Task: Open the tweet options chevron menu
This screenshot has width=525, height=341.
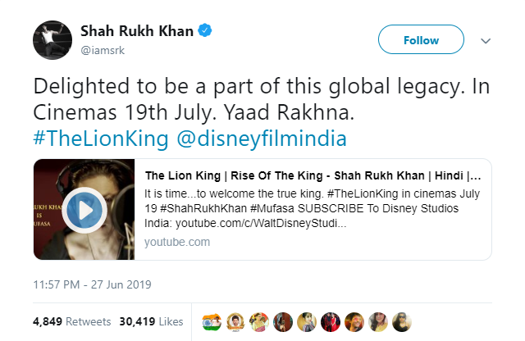Action: click(485, 40)
